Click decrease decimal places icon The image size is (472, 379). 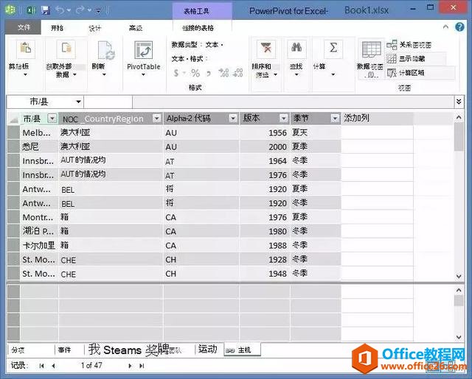(237, 73)
